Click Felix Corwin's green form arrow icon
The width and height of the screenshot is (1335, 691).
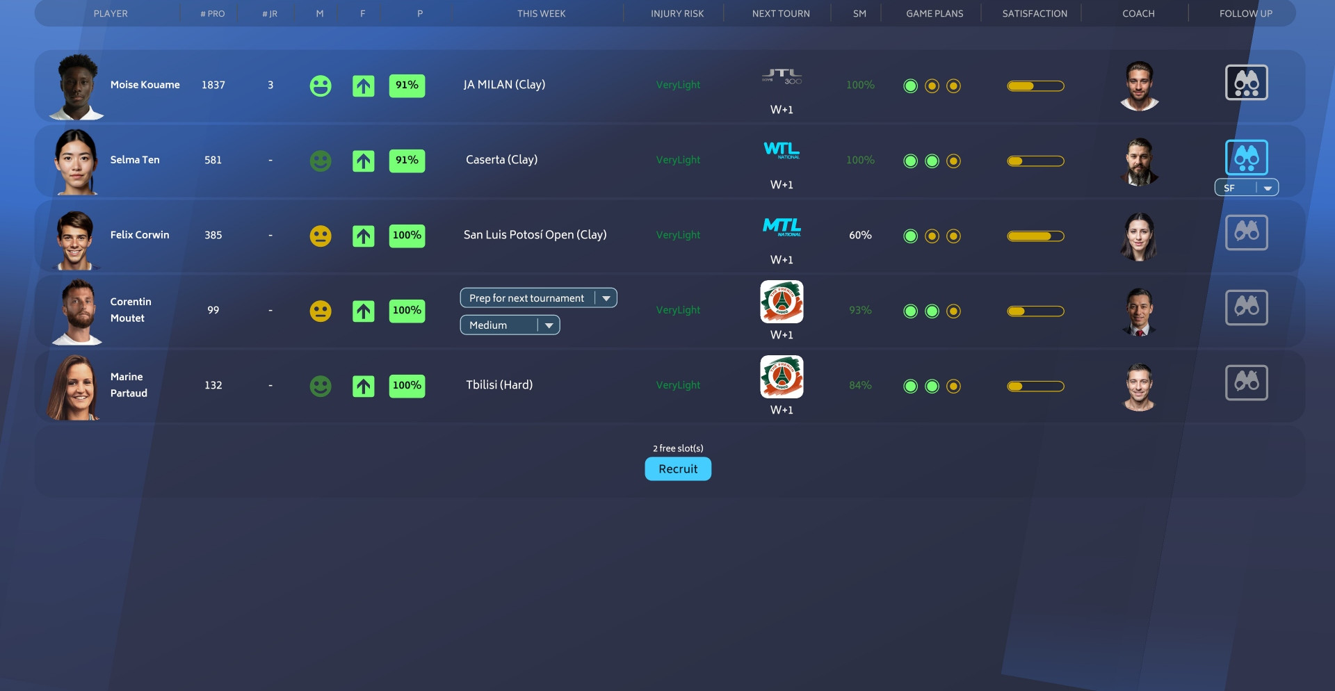tap(363, 236)
